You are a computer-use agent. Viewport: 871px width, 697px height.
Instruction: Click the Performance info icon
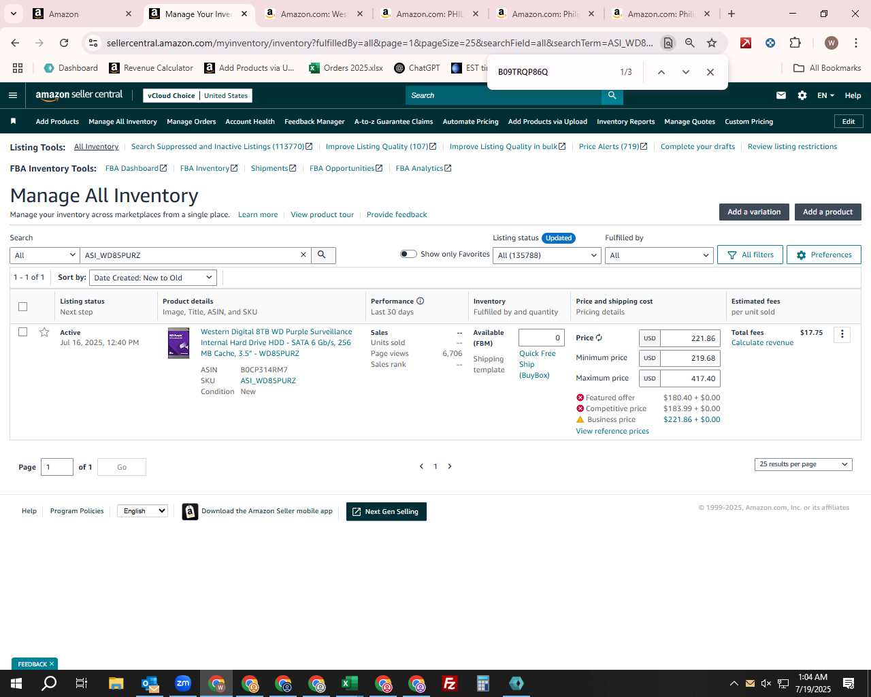click(x=420, y=301)
